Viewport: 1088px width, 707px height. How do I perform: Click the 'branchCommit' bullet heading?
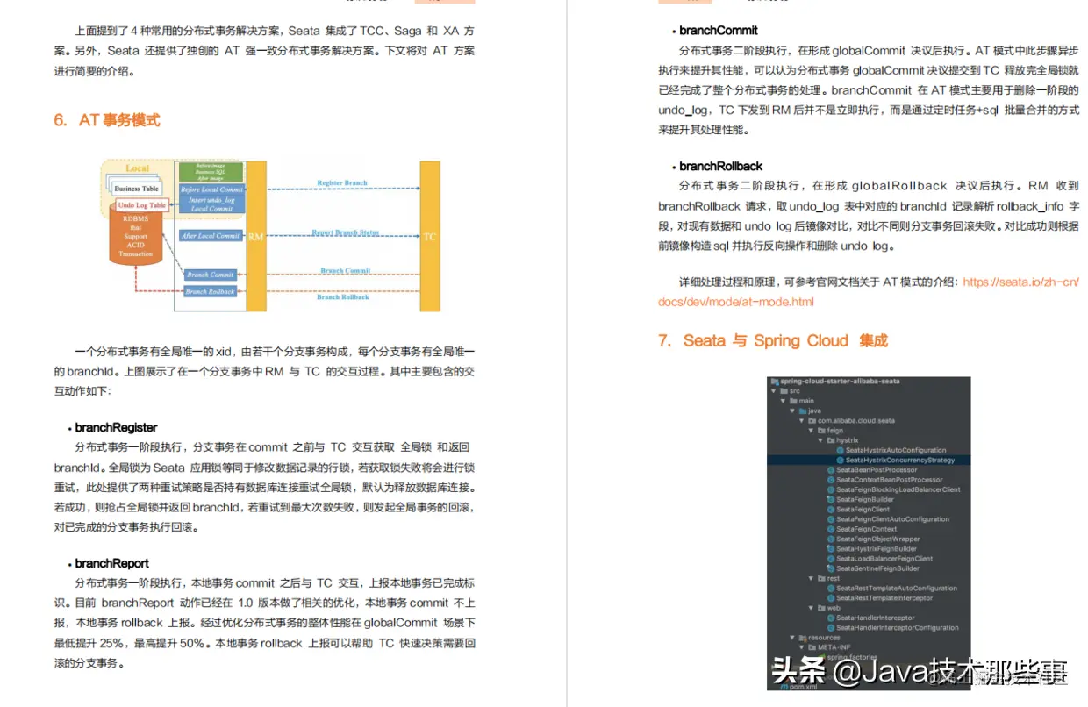point(719,31)
